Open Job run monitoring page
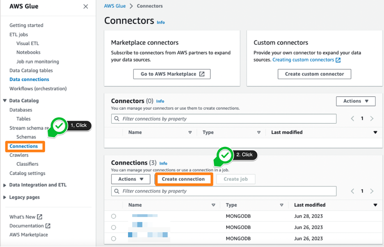384x247 pixels. point(38,62)
